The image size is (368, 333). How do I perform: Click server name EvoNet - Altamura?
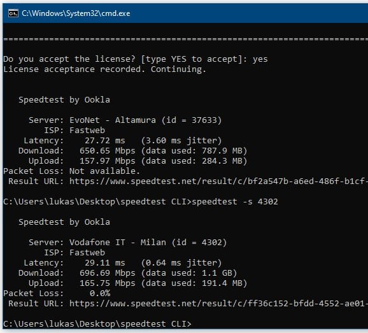tap(113, 120)
